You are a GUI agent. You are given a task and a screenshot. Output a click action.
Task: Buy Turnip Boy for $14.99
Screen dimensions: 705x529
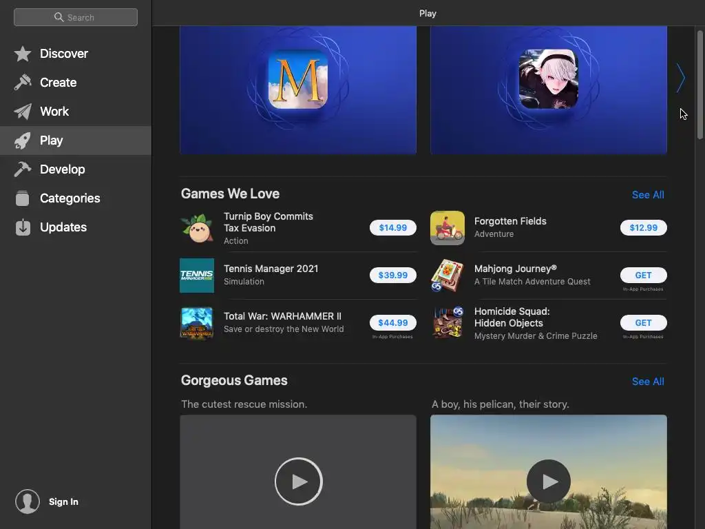pos(393,227)
